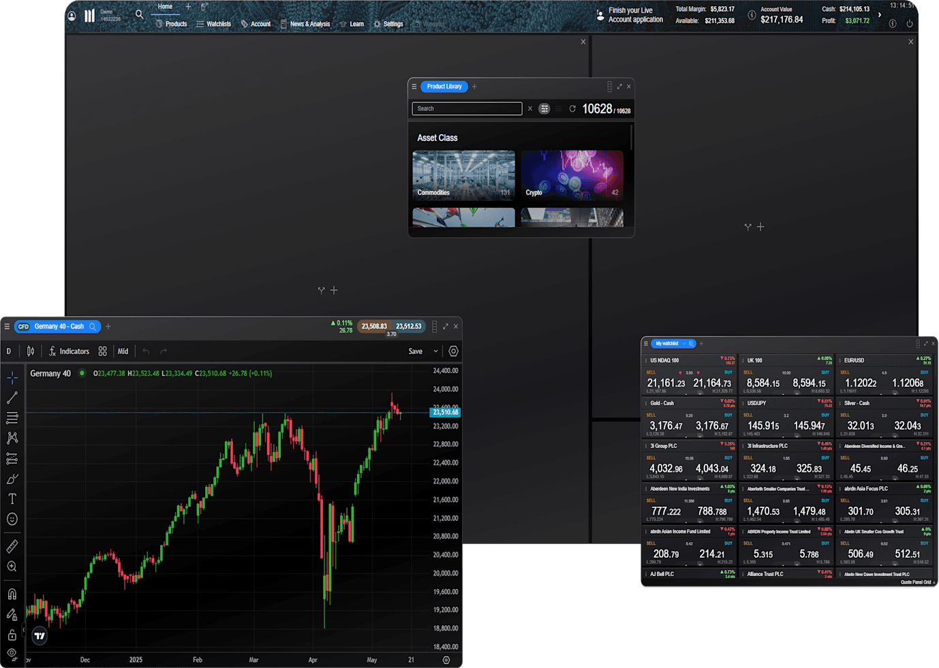The height and width of the screenshot is (668, 939).
Task: Select the text annotation tool
Action: (12, 499)
